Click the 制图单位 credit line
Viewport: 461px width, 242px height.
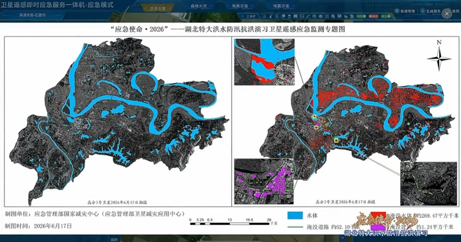(95, 214)
